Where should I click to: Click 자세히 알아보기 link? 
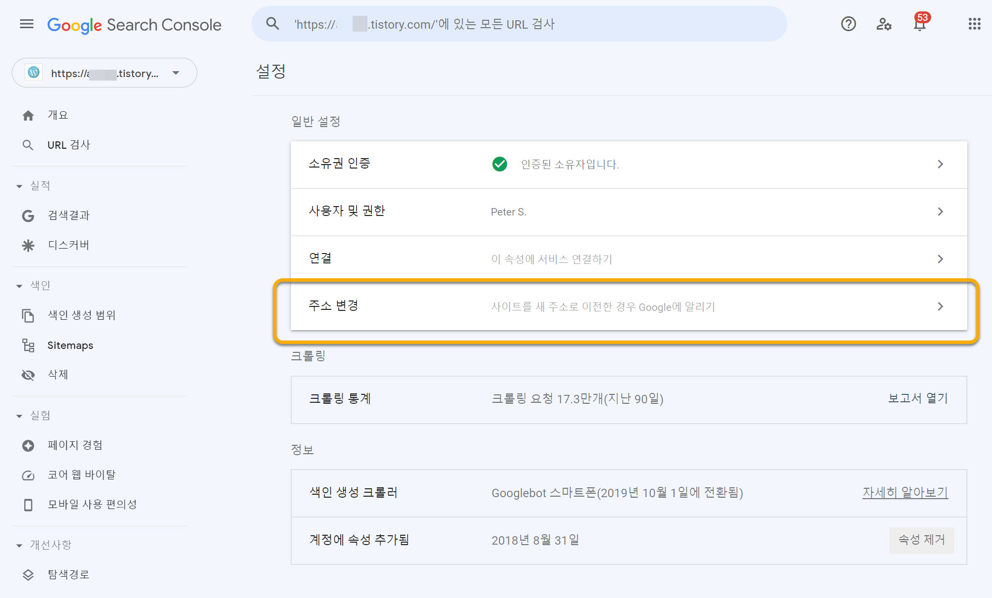click(x=904, y=492)
